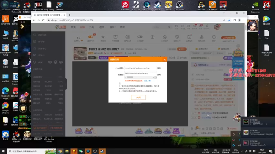275x154 pixels.
Task: Open Chrome three-dot menu
Action: tap(244, 20)
